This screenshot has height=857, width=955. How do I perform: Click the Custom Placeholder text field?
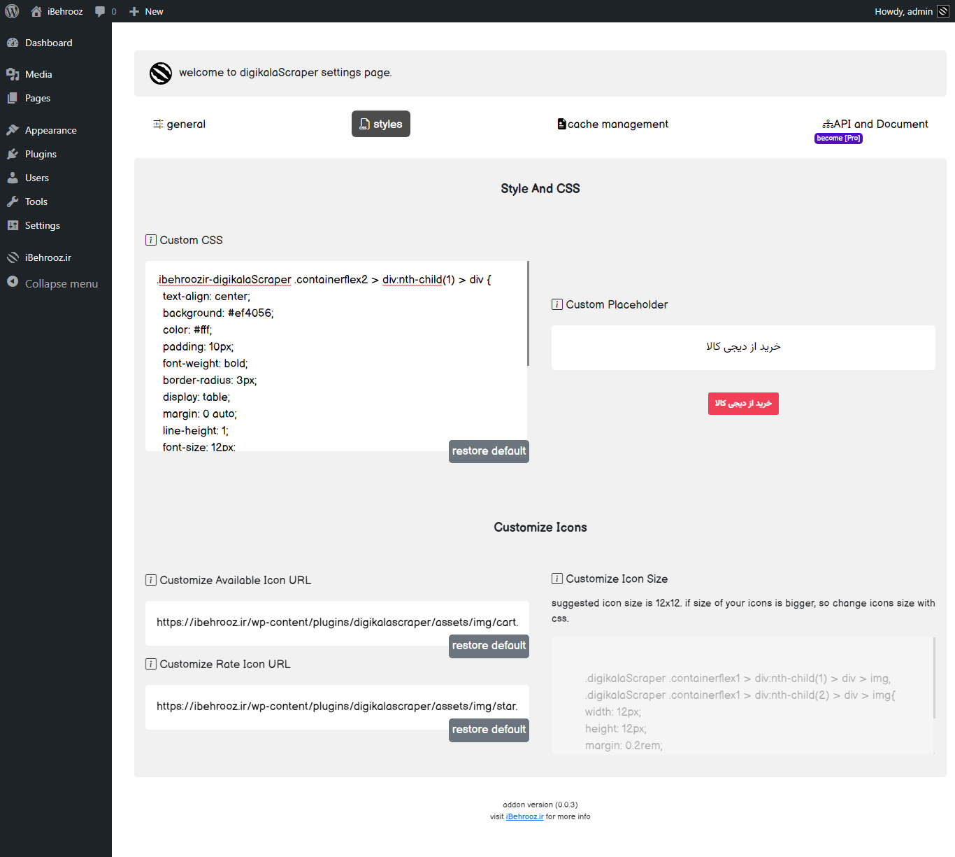[x=743, y=347]
